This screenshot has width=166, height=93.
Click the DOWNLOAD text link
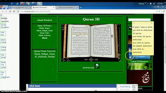pyautogui.click(x=88, y=68)
